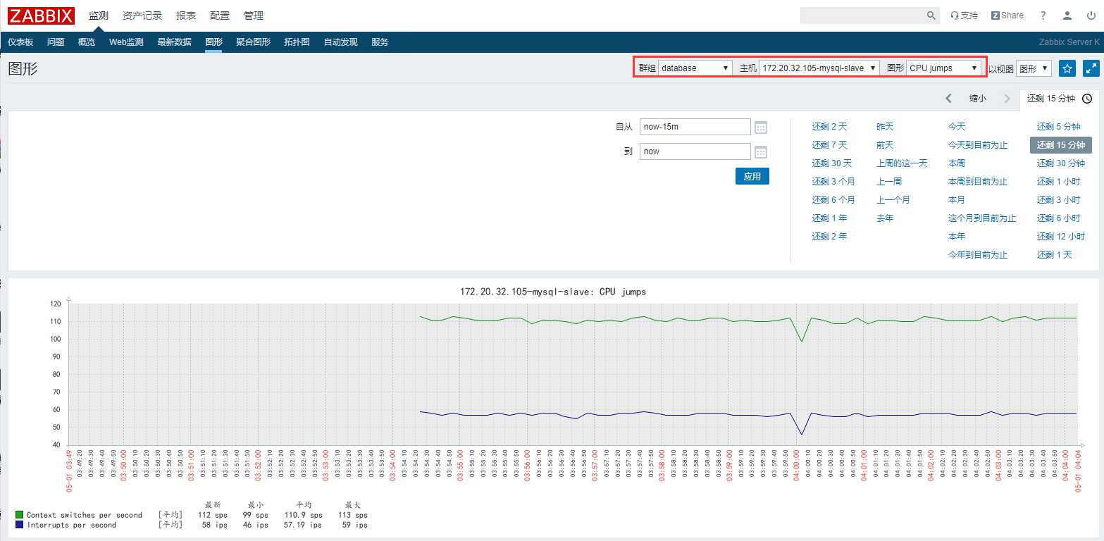Screen dimensions: 1104x541
Task: Click the 应用 apply button
Action: point(752,176)
